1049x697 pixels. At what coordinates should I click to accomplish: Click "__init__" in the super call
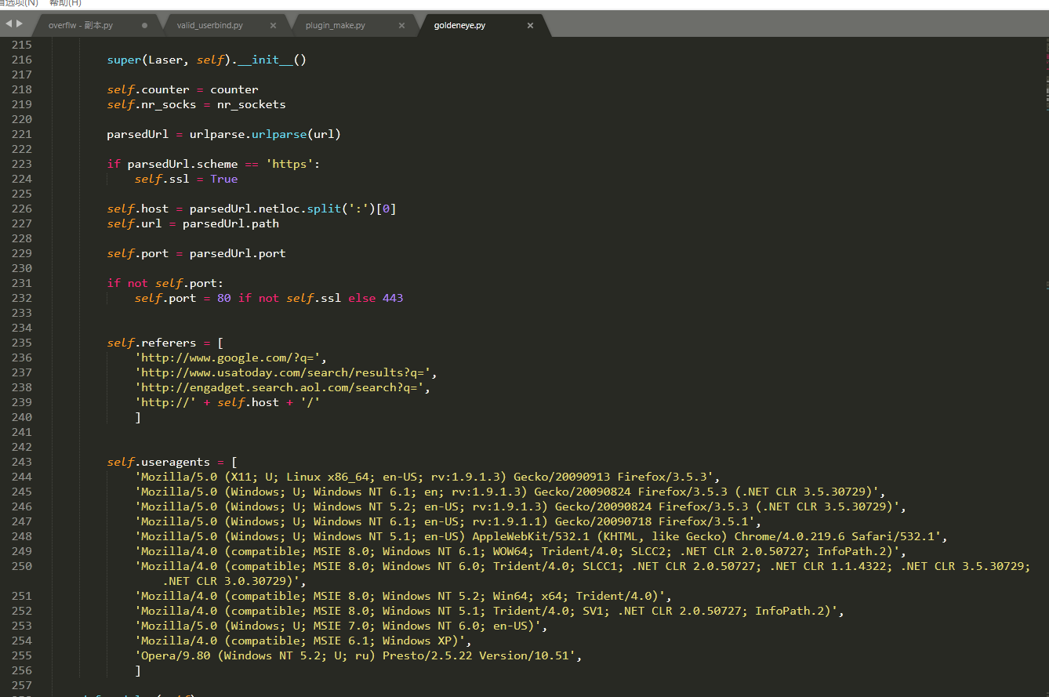tap(265, 60)
